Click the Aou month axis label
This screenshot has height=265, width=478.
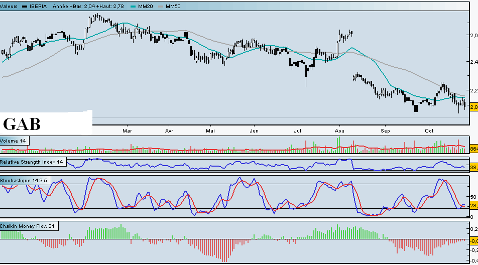click(339, 131)
